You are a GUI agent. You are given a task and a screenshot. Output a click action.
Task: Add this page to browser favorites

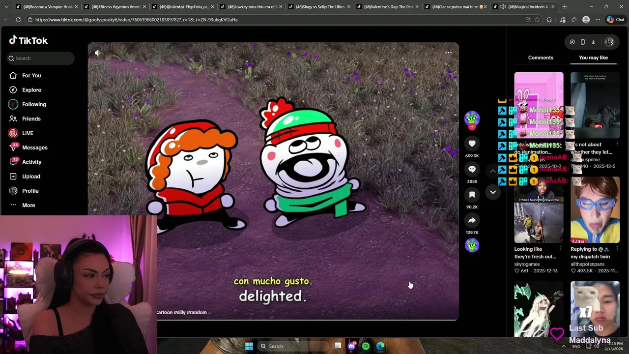(x=537, y=20)
